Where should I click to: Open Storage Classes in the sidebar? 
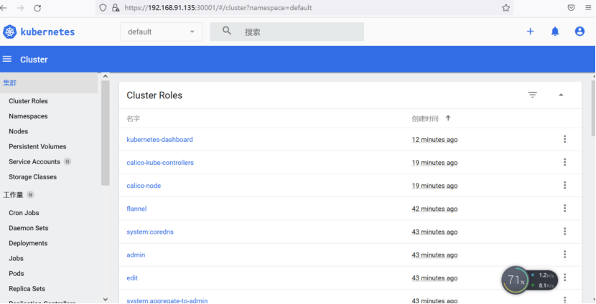32,177
